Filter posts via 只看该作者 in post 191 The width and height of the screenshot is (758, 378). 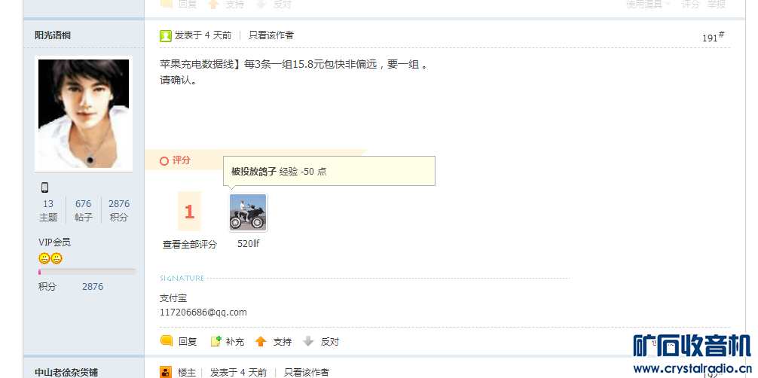[270, 35]
